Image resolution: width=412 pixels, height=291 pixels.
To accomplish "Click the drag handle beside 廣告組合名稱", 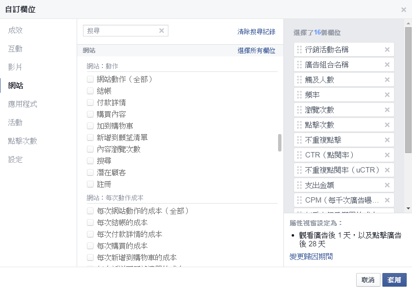I will click(x=299, y=65).
